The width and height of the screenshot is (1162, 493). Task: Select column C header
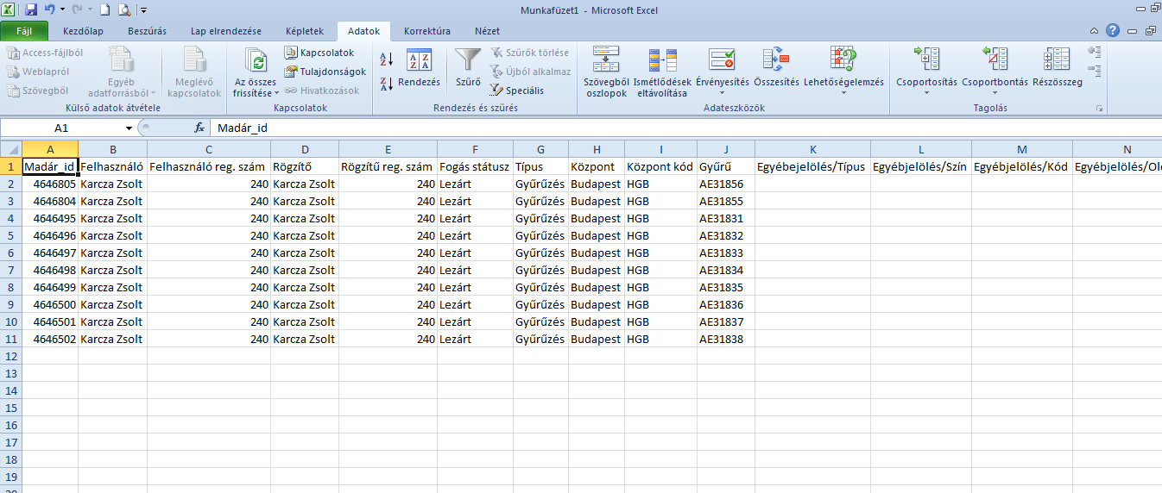(x=208, y=149)
